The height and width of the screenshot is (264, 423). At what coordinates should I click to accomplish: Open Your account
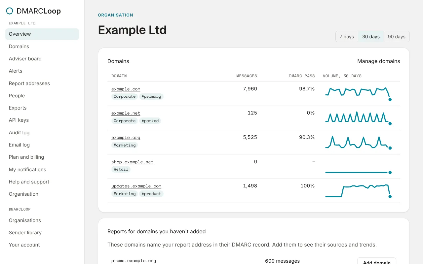point(42,245)
